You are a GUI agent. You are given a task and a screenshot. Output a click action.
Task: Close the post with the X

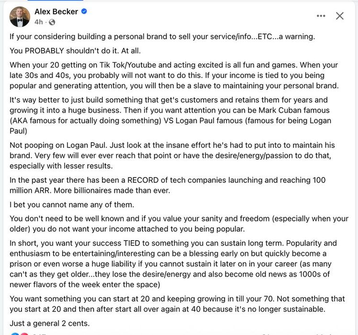point(340,16)
